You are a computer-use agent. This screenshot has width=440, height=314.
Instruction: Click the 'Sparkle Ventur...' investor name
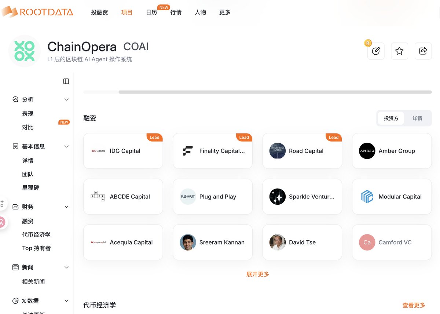[312, 197]
